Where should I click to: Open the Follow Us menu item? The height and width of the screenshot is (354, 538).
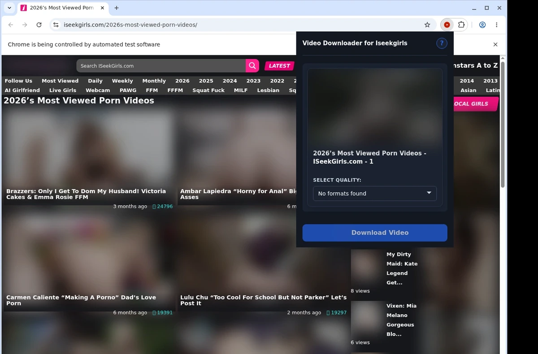(18, 81)
